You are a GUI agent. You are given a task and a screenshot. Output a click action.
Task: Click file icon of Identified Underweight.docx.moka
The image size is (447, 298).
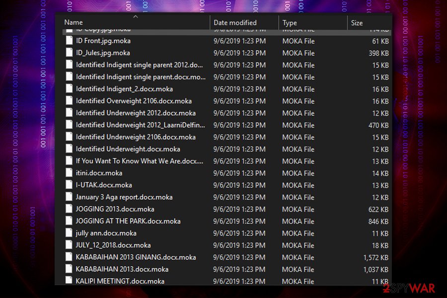click(x=69, y=149)
